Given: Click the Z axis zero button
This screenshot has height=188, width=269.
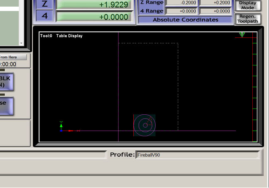Looking at the screenshot, I should point(44,4).
